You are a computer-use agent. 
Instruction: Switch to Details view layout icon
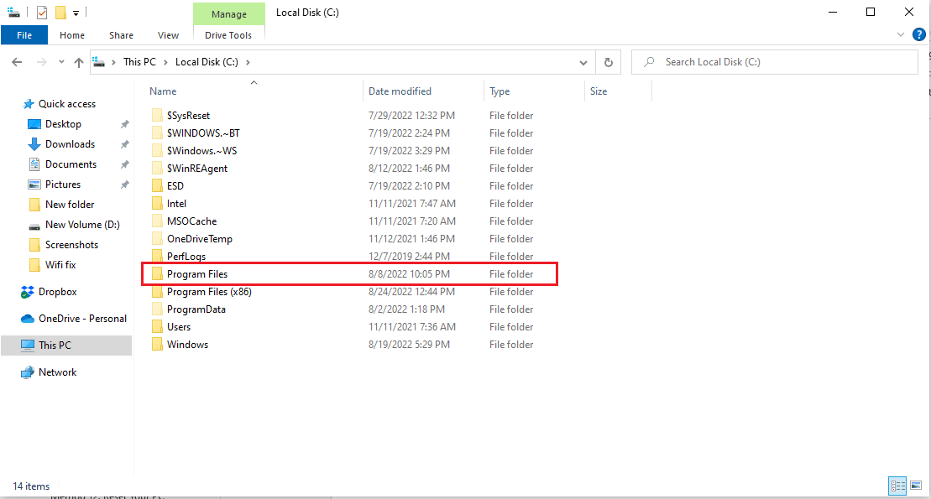point(897,486)
